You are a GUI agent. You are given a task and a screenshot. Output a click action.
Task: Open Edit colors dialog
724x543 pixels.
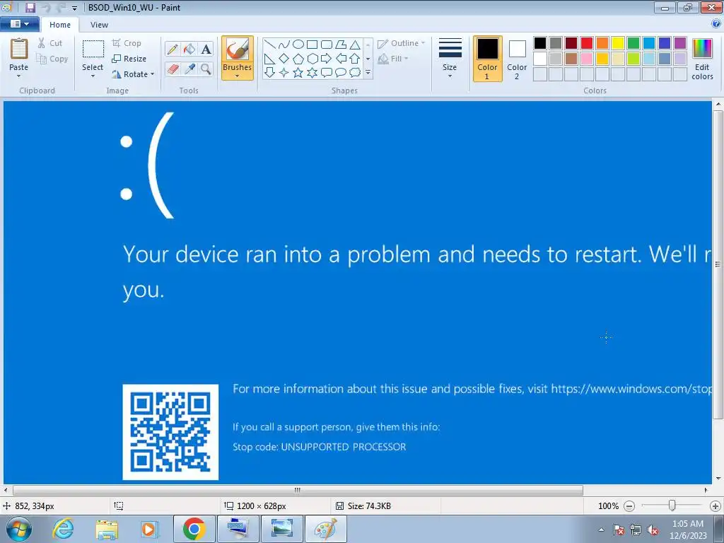point(702,59)
